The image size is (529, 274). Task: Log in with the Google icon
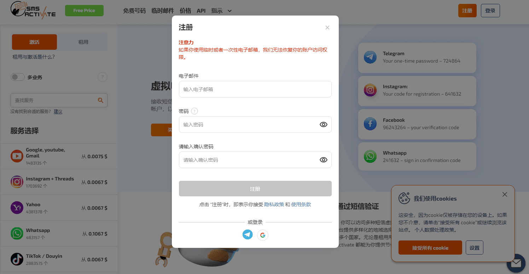coord(262,235)
